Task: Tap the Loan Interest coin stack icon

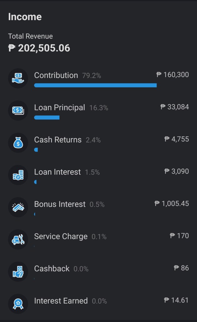Action: [x=18, y=175]
